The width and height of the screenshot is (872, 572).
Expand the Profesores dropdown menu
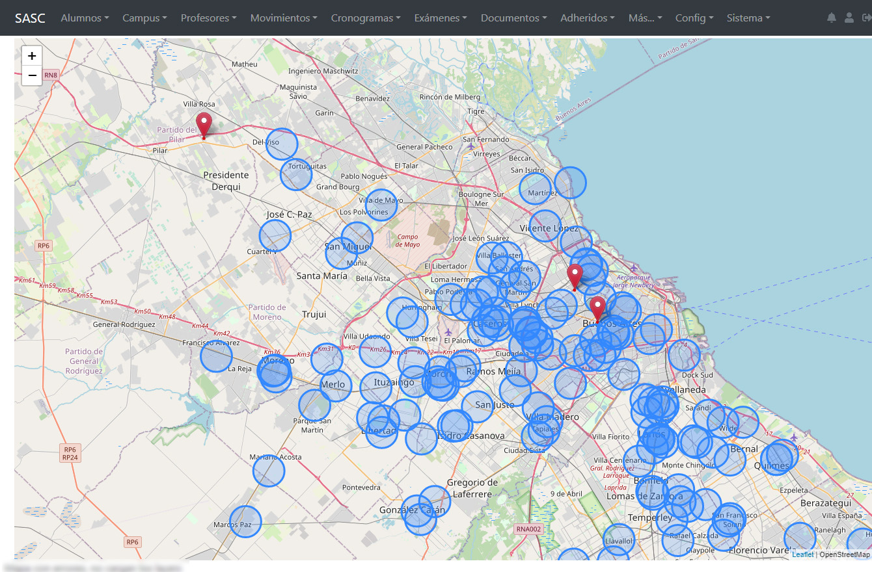[208, 18]
